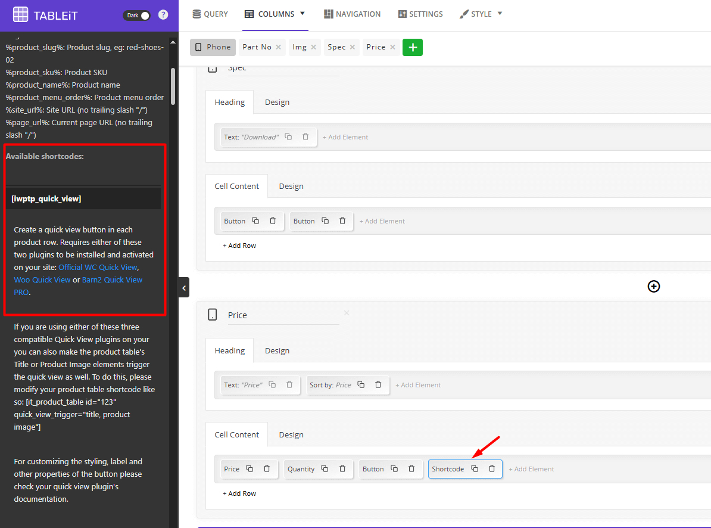Open the Design tab under Price cell content
The width and height of the screenshot is (711, 528).
291,434
